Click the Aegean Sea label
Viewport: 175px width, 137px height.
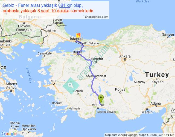(29, 75)
